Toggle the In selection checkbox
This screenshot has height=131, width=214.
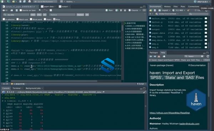tap(4, 19)
